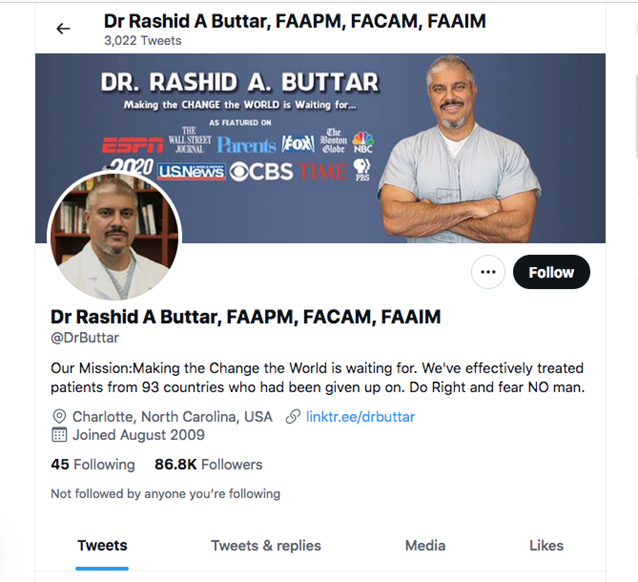Click the profile name heading below the photo
The height and width of the screenshot is (582, 638).
tap(246, 317)
